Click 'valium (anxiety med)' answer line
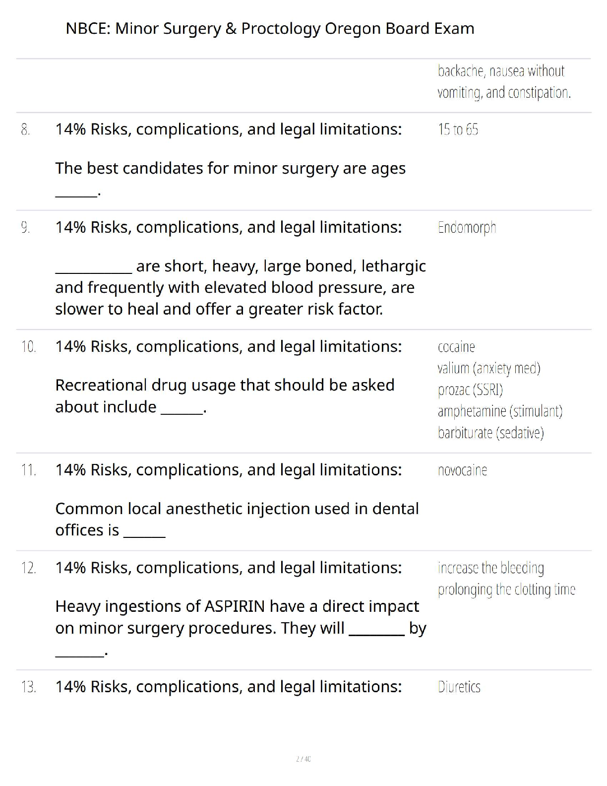 tap(489, 368)
